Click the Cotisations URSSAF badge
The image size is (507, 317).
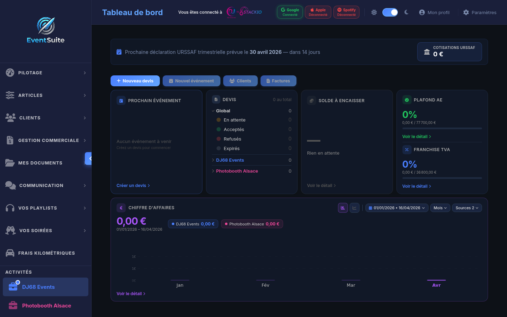coord(450,51)
